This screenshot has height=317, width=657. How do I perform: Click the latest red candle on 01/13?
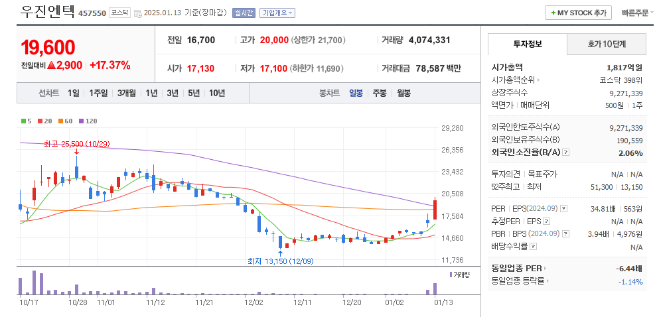pyautogui.click(x=435, y=210)
